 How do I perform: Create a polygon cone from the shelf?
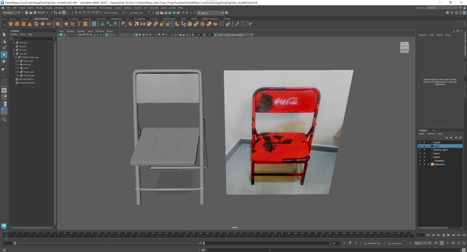click(x=30, y=24)
